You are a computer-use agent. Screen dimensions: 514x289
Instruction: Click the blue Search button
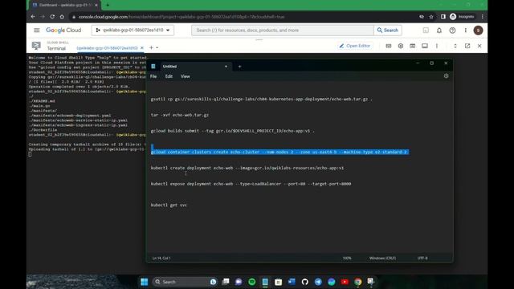[387, 31]
